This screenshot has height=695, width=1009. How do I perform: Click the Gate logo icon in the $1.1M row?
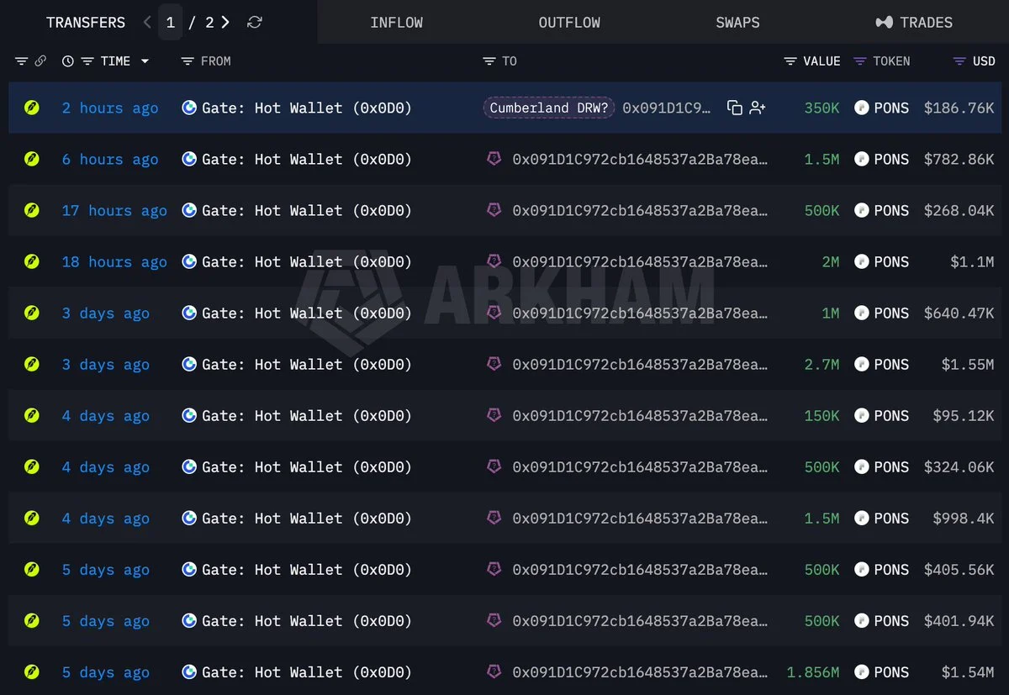(189, 261)
